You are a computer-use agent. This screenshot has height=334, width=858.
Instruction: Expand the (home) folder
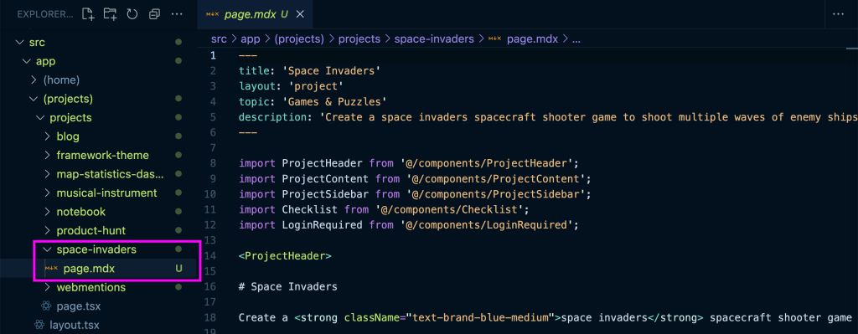(x=34, y=80)
